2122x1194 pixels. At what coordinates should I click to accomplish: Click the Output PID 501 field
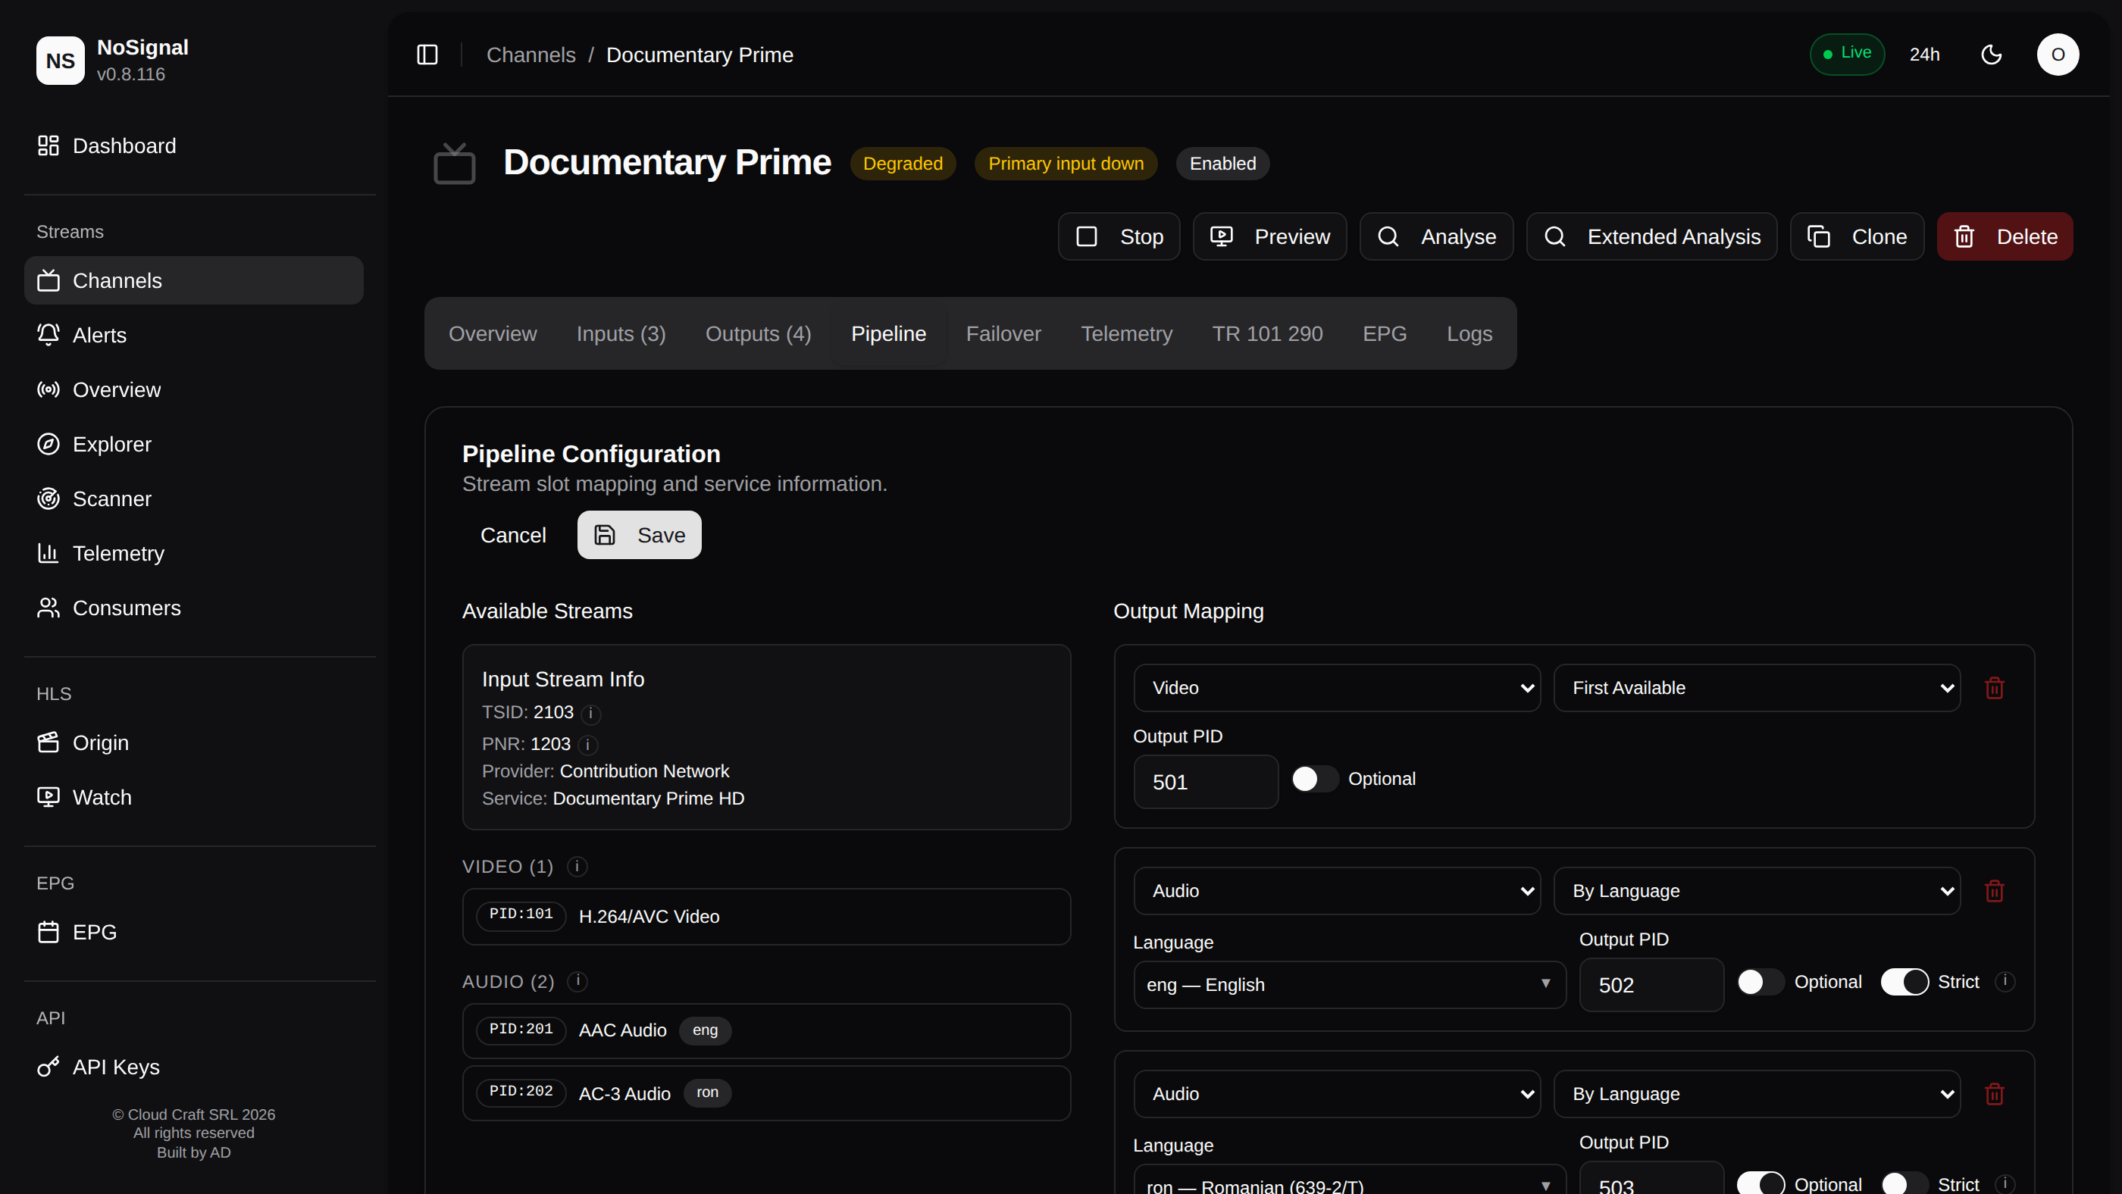1205,783
